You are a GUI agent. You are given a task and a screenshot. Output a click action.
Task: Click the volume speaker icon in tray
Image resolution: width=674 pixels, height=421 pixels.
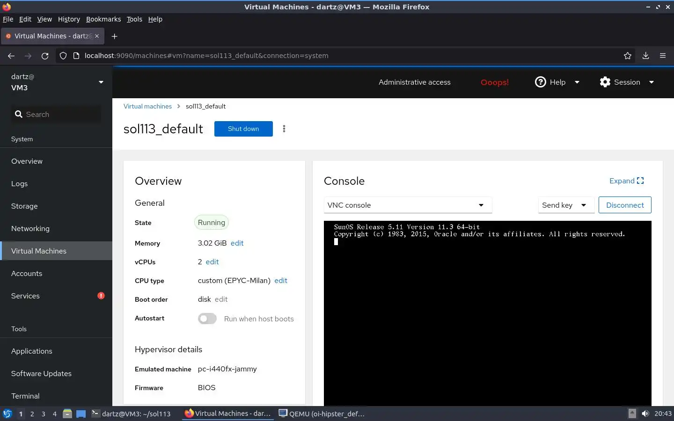click(x=645, y=414)
